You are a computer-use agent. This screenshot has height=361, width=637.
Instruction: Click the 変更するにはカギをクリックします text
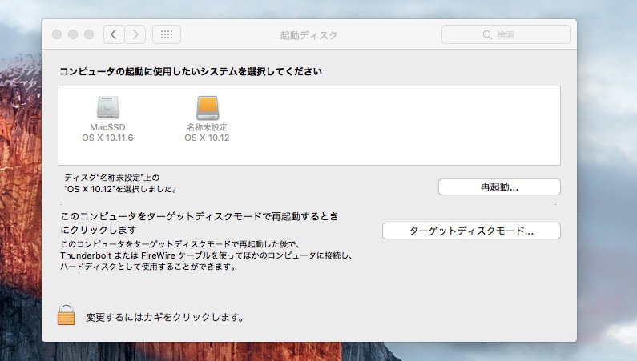(164, 317)
